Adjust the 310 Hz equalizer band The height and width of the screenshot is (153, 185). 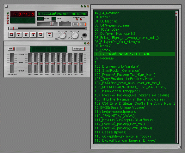click(41, 63)
